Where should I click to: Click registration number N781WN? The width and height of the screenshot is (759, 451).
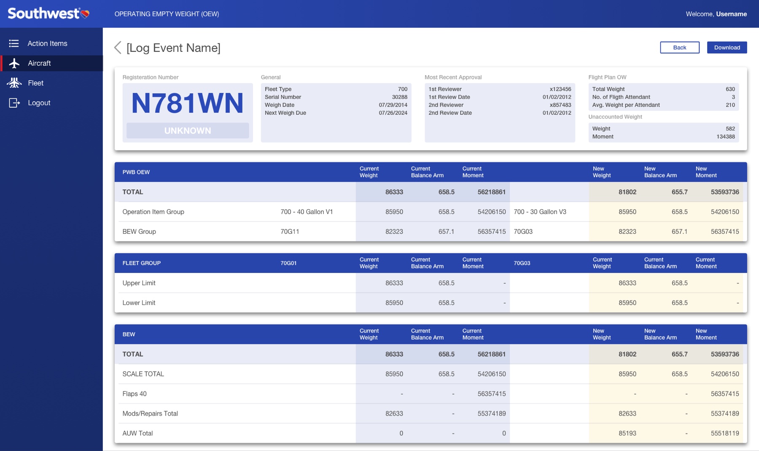(188, 103)
